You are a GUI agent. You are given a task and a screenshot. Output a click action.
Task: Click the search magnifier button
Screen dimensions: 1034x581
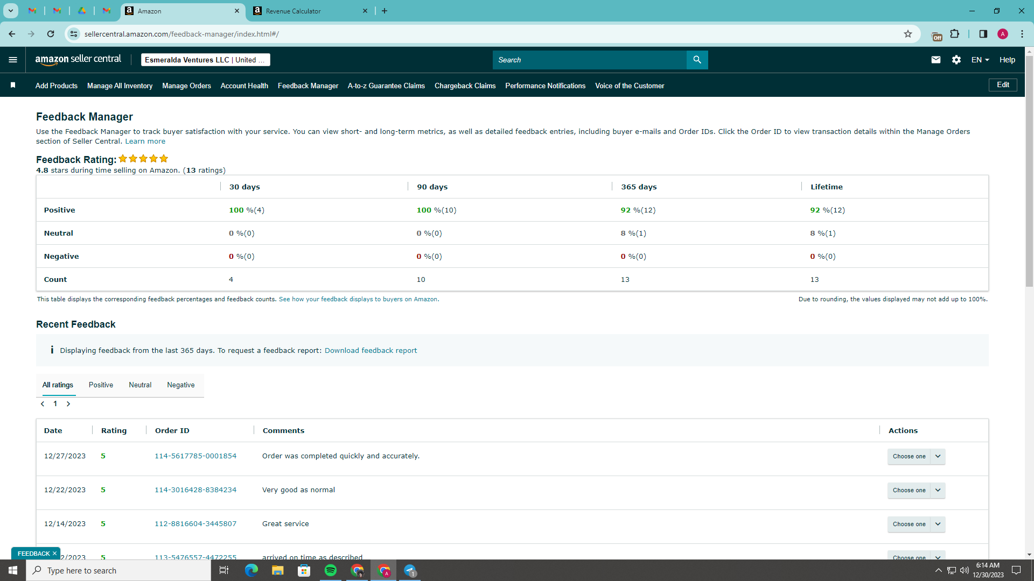[x=697, y=60]
